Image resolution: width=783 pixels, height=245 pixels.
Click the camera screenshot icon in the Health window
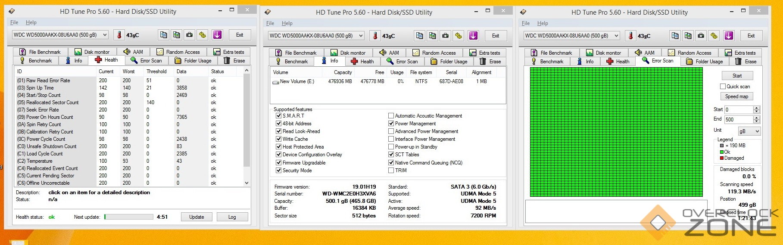(189, 35)
